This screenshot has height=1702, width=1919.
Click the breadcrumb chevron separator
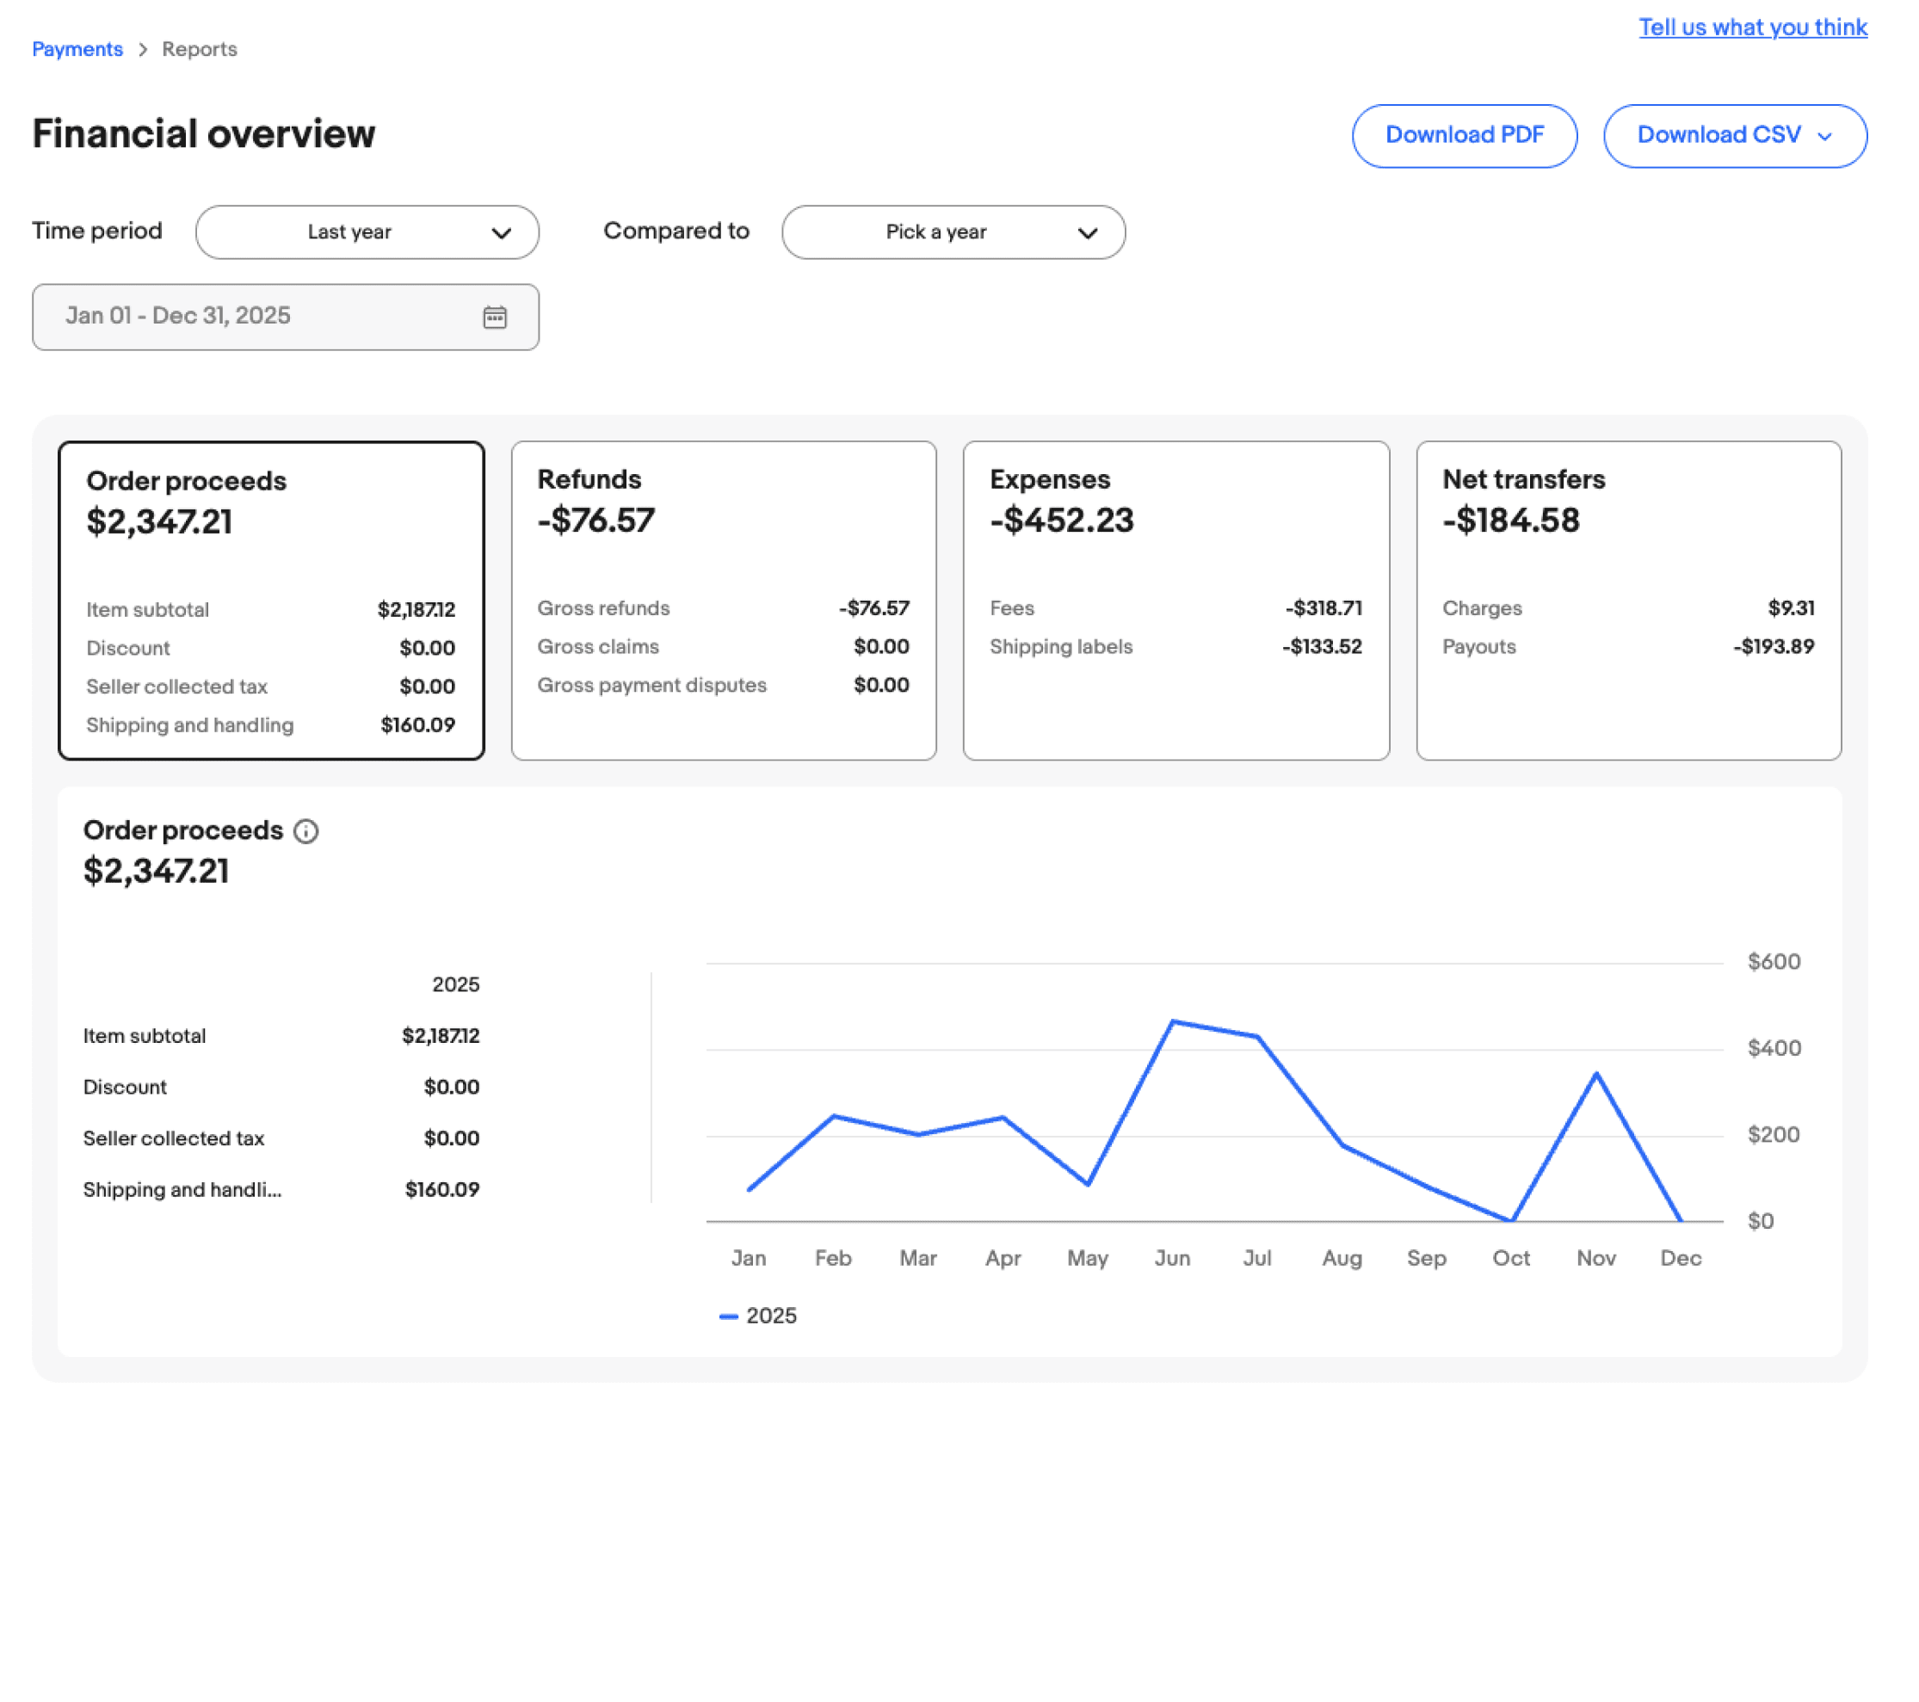[x=143, y=50]
